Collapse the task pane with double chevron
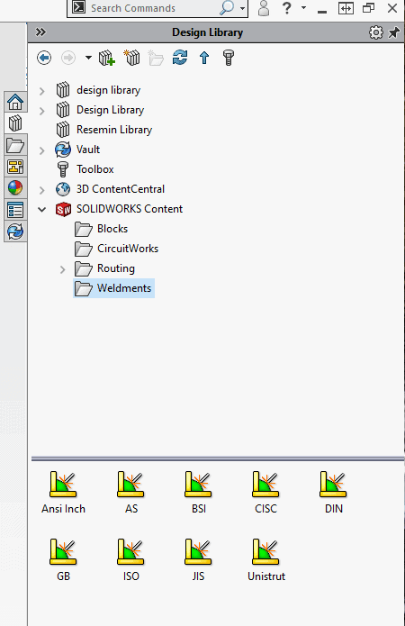This screenshot has height=626, width=405. coord(40,32)
